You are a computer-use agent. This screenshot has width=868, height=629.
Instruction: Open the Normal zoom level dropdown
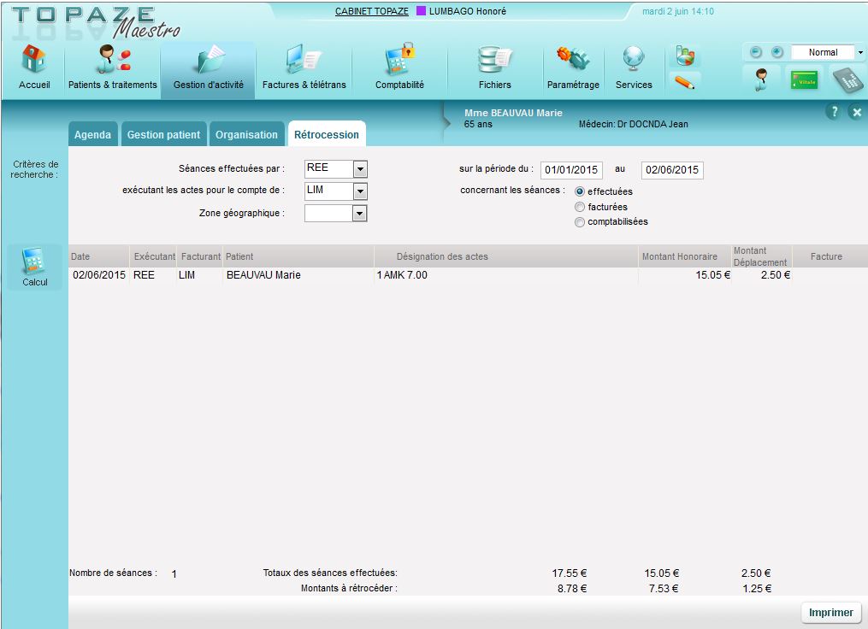click(x=859, y=53)
